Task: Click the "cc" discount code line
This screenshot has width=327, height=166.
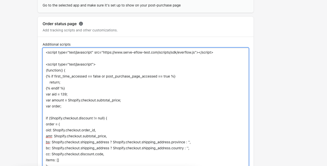Action: 75,154
